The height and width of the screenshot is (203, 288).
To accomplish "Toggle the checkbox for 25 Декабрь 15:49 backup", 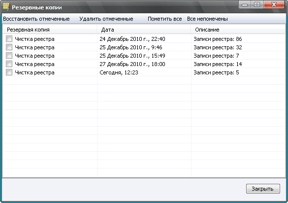I will coord(9,56).
